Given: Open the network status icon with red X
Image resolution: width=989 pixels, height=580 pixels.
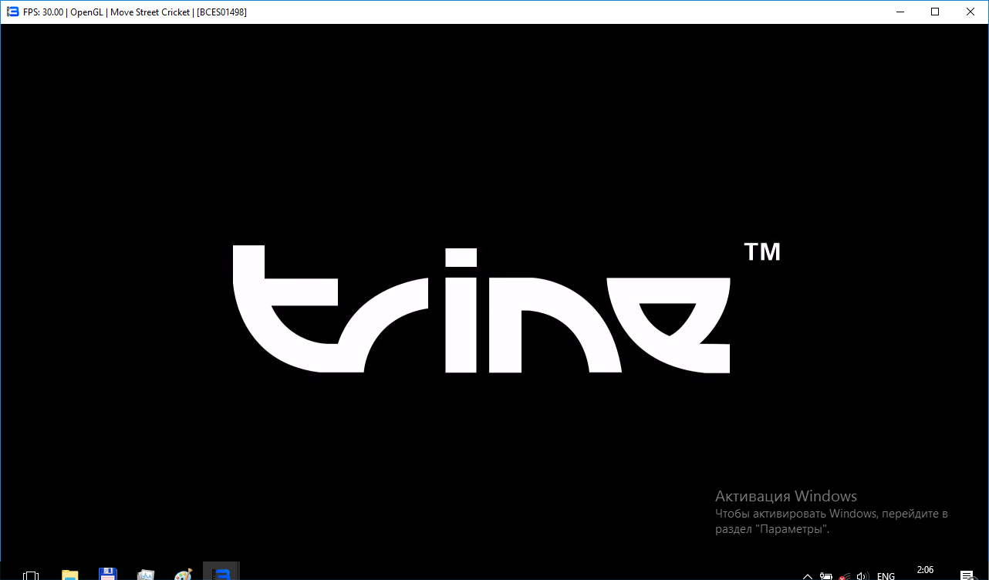Looking at the screenshot, I should [846, 575].
